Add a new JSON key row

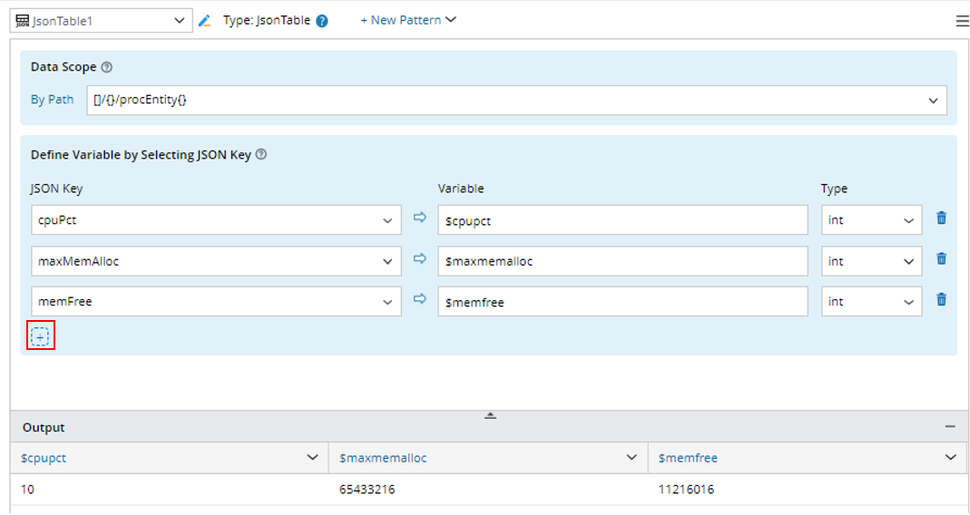41,336
